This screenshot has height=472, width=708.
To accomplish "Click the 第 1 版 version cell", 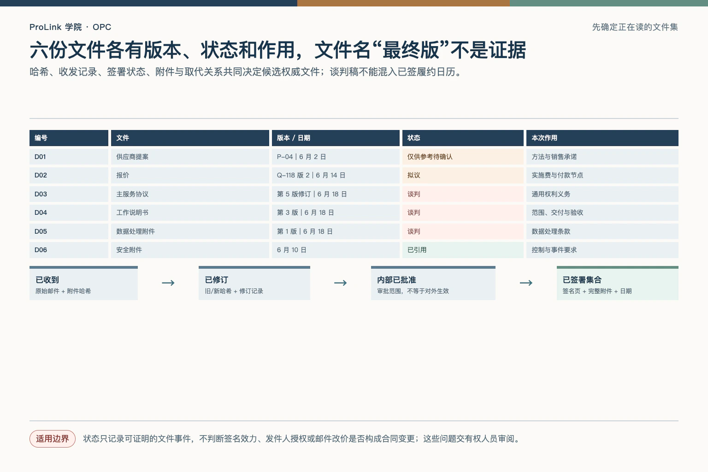I will point(336,231).
